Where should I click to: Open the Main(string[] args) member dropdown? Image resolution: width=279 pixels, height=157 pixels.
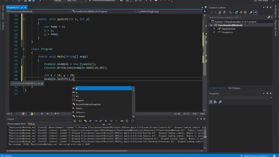pos(170,11)
